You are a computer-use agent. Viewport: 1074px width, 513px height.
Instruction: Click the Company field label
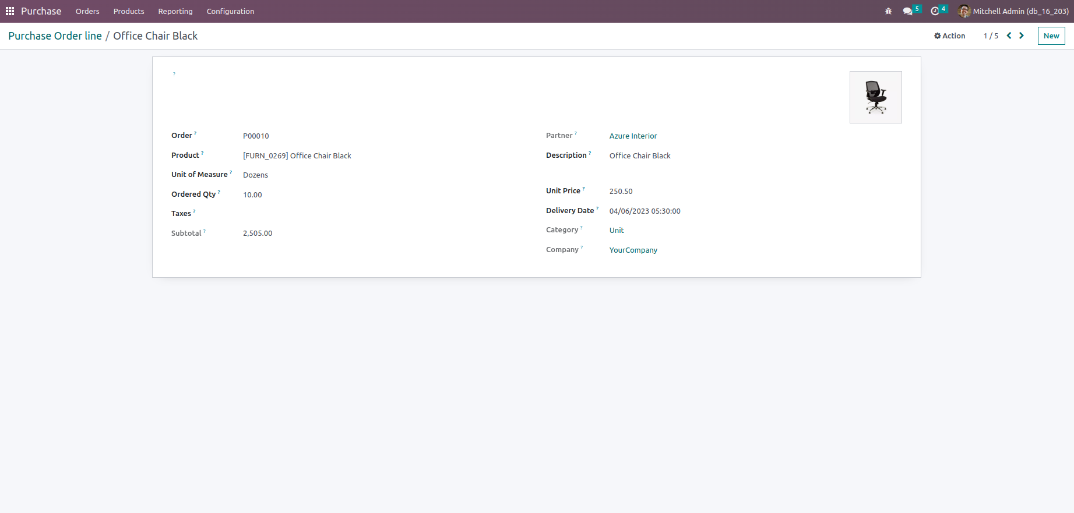pyautogui.click(x=562, y=249)
